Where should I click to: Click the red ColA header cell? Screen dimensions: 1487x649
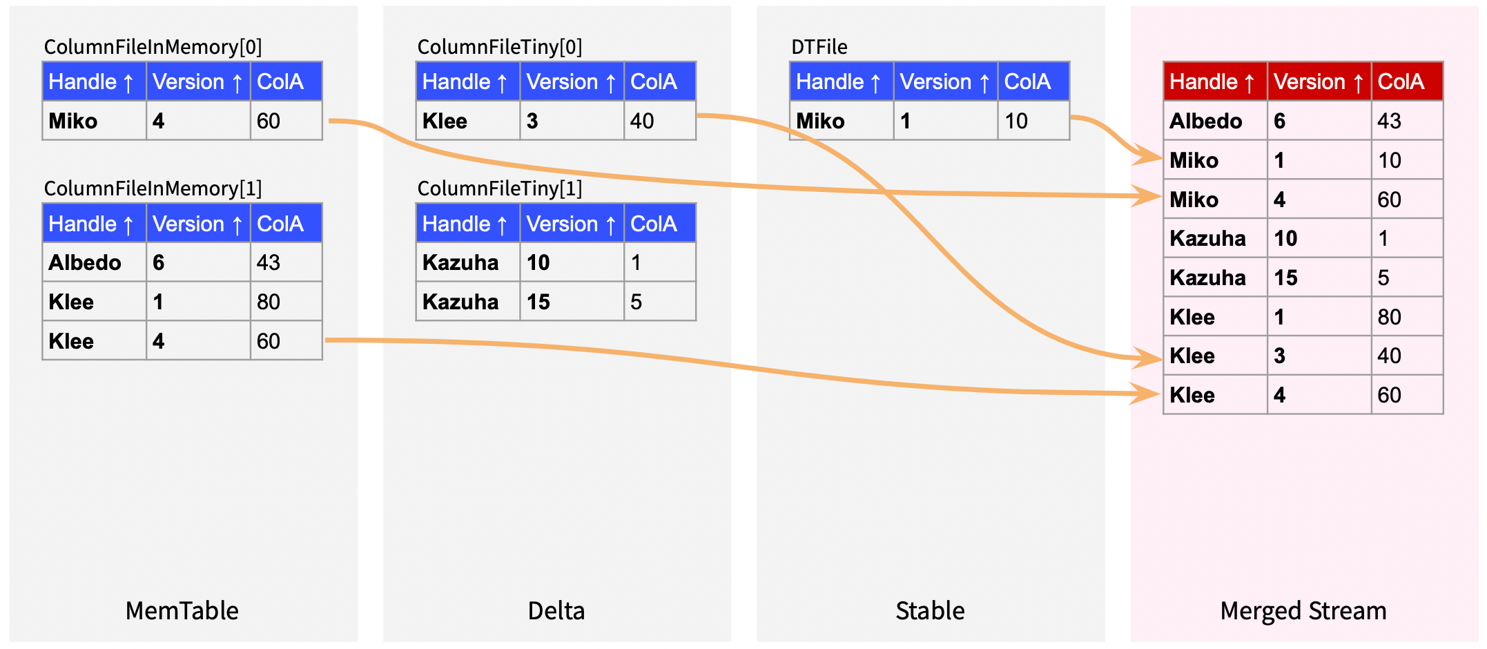pyautogui.click(x=1406, y=81)
